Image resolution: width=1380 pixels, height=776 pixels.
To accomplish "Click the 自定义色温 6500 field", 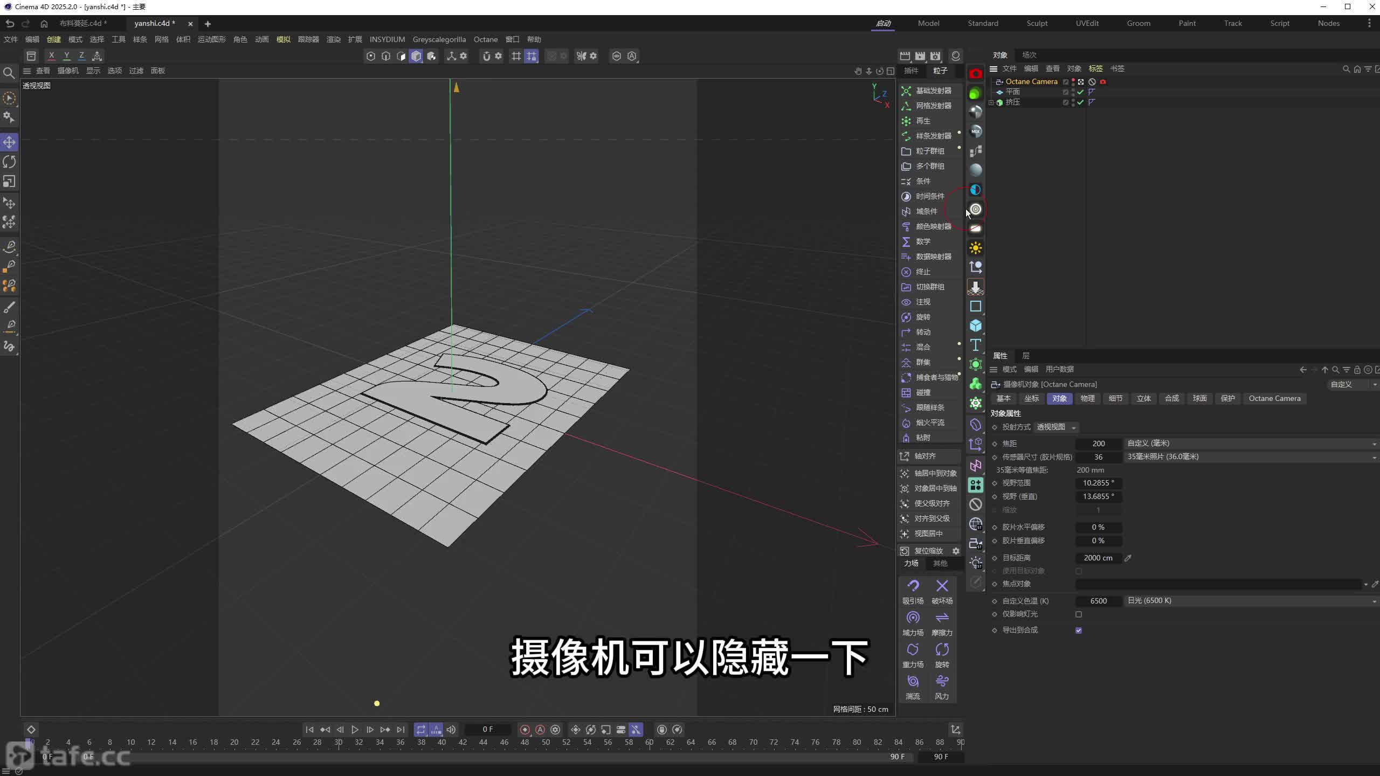I will click(x=1099, y=601).
